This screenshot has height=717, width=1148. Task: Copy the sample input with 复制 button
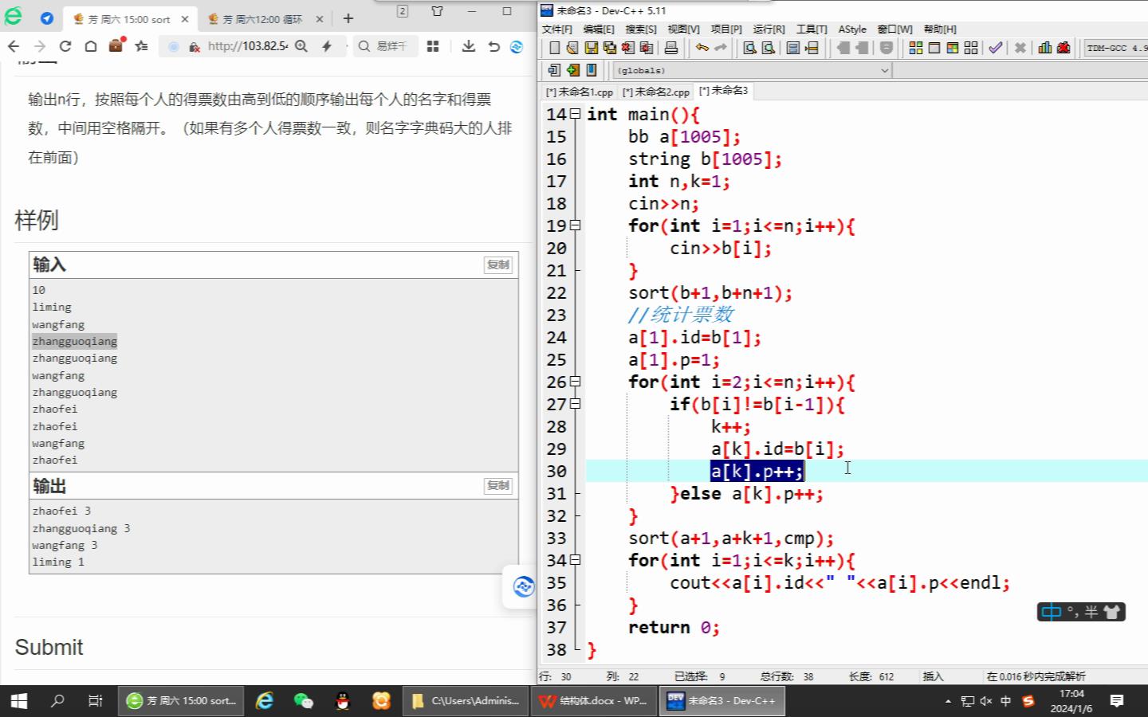pos(498,264)
